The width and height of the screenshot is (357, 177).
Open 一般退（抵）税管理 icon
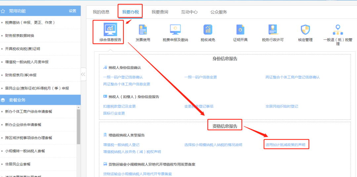click(x=338, y=30)
